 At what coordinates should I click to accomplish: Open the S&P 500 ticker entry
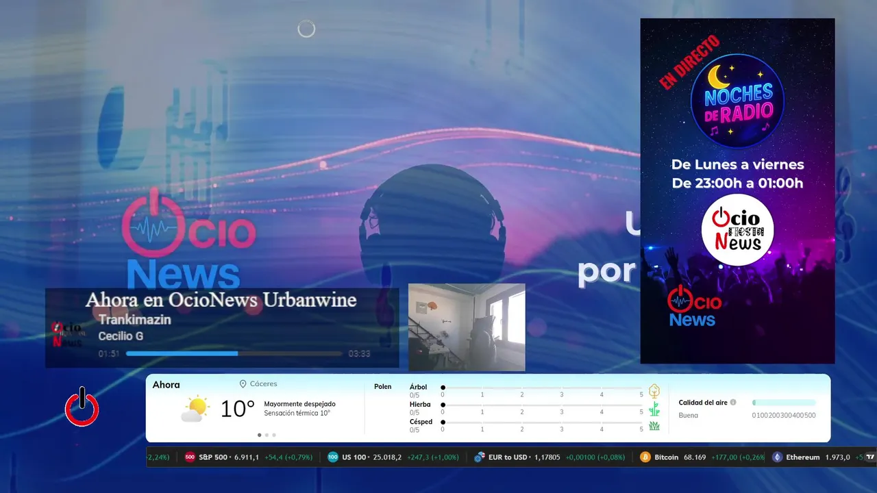click(x=248, y=457)
